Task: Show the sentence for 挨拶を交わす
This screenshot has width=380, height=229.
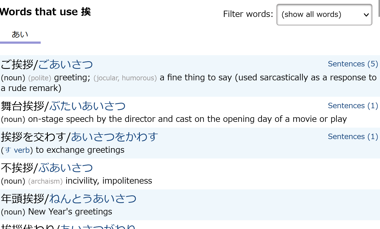Action: click(353, 137)
